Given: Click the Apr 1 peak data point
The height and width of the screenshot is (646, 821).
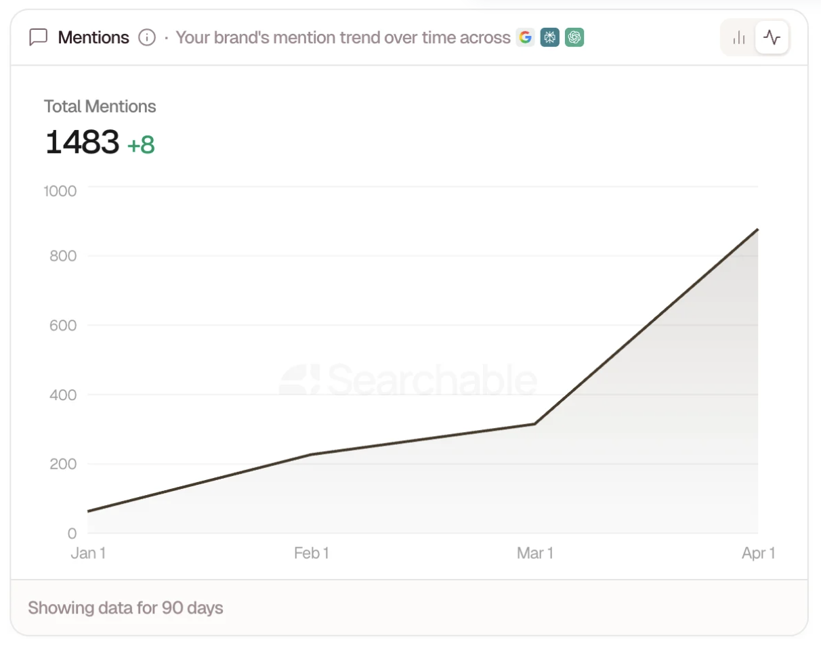Looking at the screenshot, I should pos(757,230).
